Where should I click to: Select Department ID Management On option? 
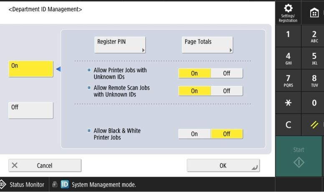pyautogui.click(x=31, y=69)
